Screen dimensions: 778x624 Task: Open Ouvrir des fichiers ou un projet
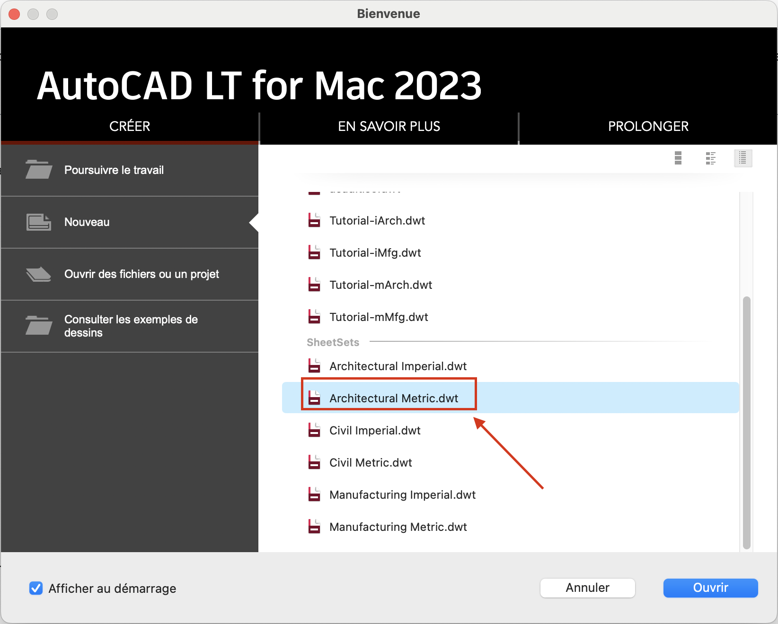[130, 274]
